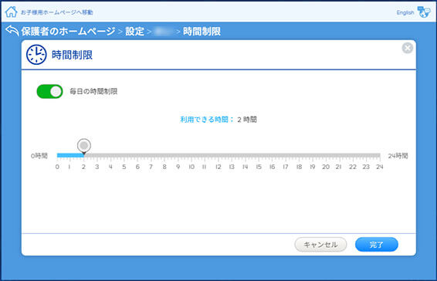Confirm with the 完了 button
437x281 pixels.
tap(377, 245)
